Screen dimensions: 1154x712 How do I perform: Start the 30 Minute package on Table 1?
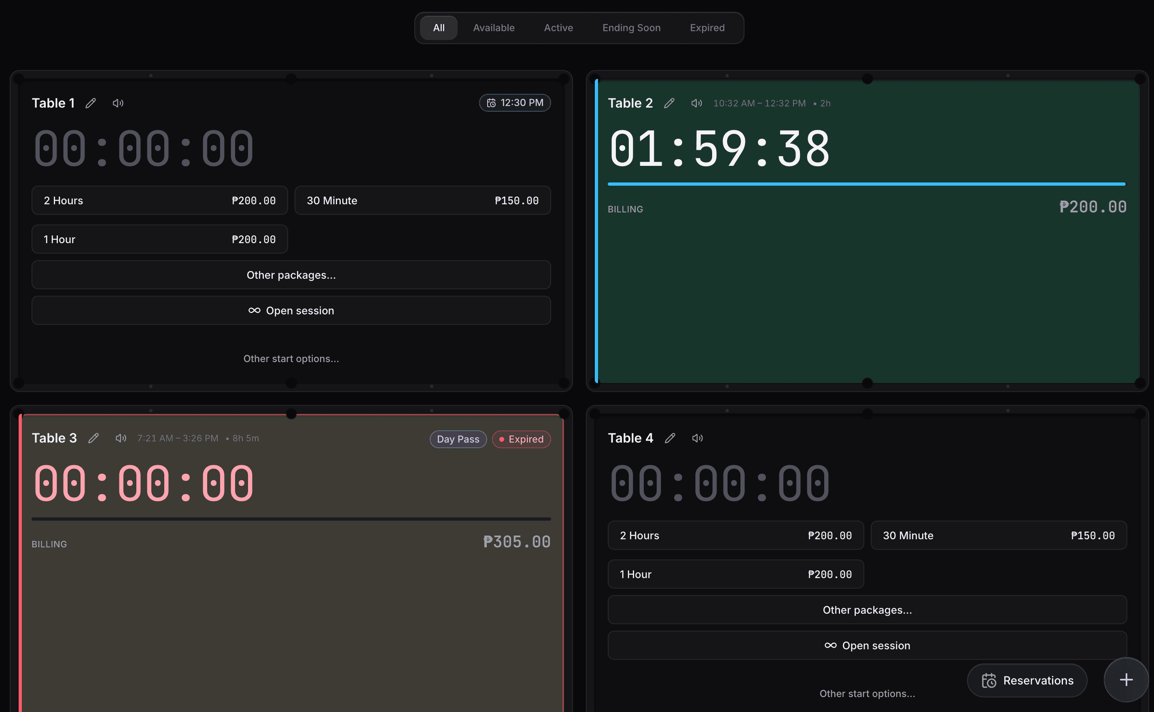(422, 201)
